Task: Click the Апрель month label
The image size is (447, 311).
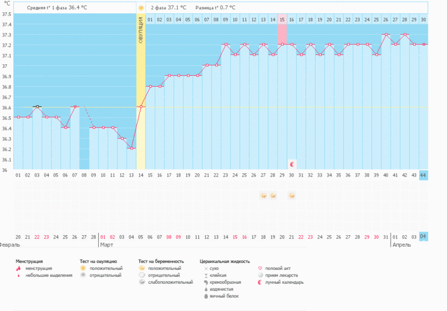Action: tap(402, 245)
